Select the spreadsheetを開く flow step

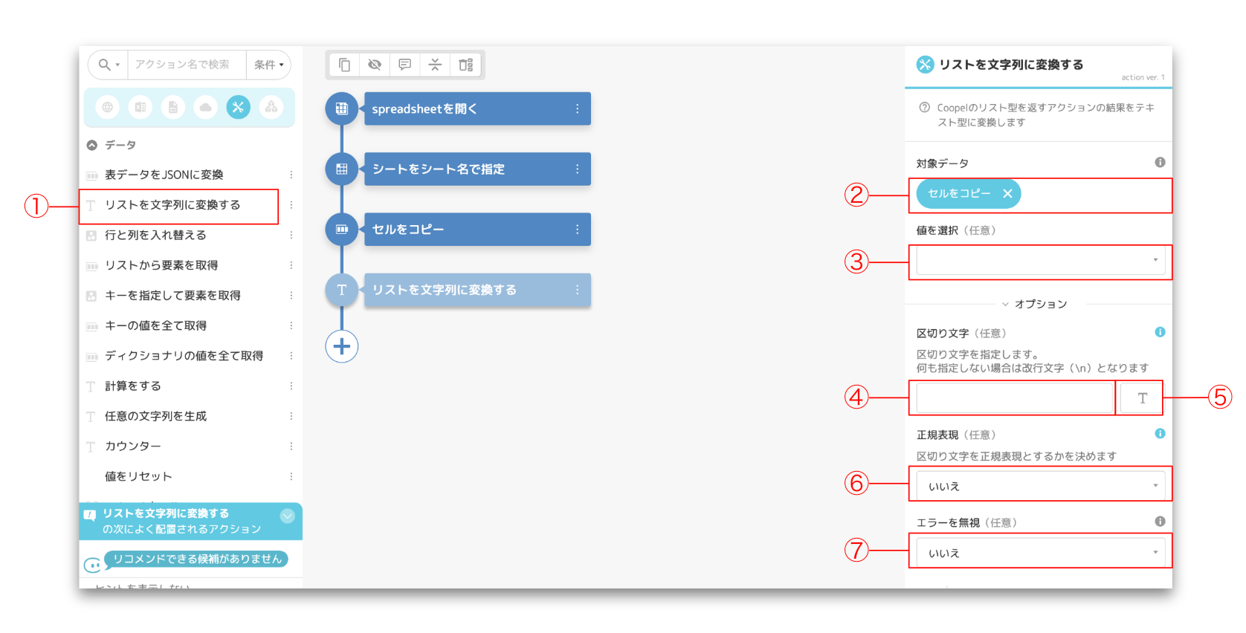click(x=477, y=108)
